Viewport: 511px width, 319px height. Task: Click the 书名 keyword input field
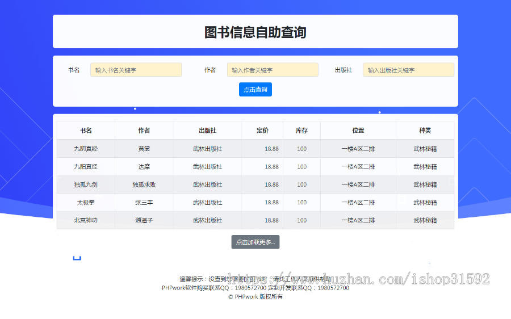click(x=136, y=70)
